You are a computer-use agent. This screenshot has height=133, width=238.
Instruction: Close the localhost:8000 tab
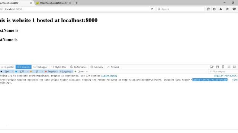[31, 3]
